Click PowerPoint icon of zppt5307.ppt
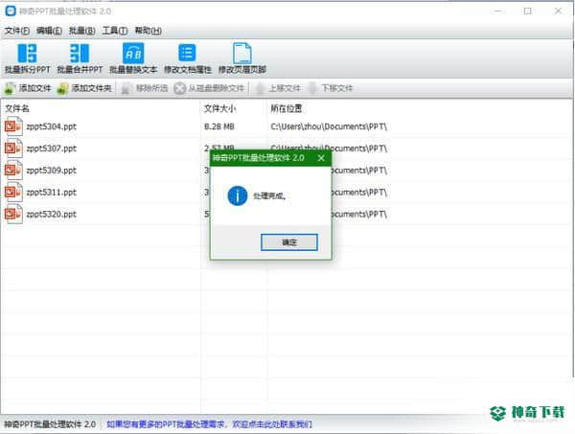 13,148
